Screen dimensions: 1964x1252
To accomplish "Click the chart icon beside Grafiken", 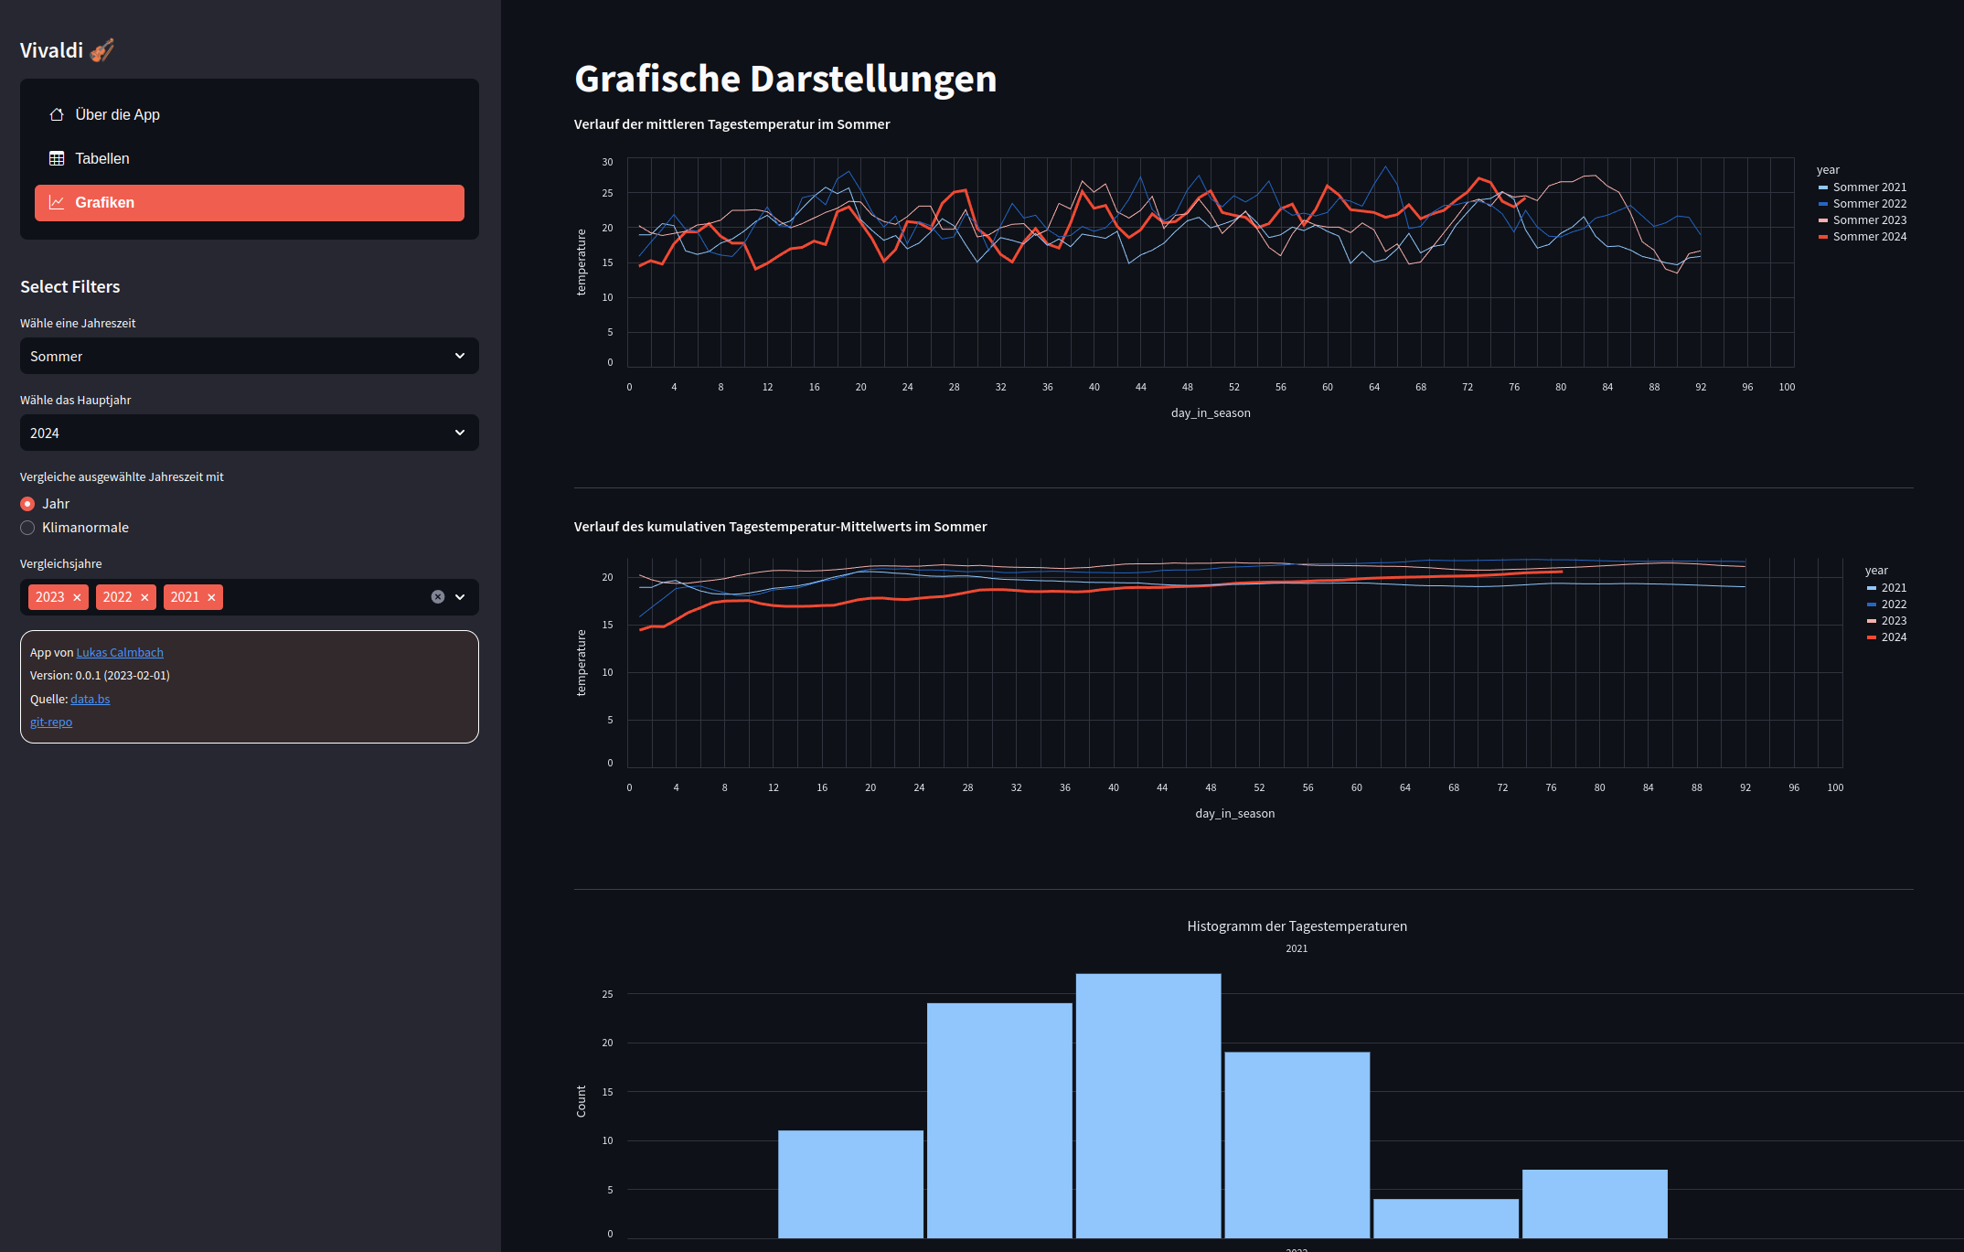I will (x=57, y=202).
